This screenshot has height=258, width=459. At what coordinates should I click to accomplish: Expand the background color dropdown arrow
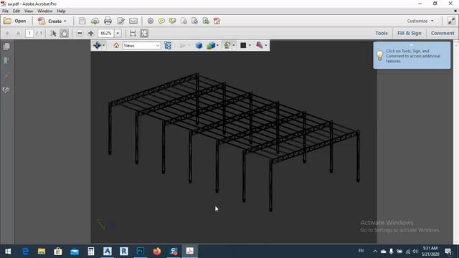(x=250, y=46)
